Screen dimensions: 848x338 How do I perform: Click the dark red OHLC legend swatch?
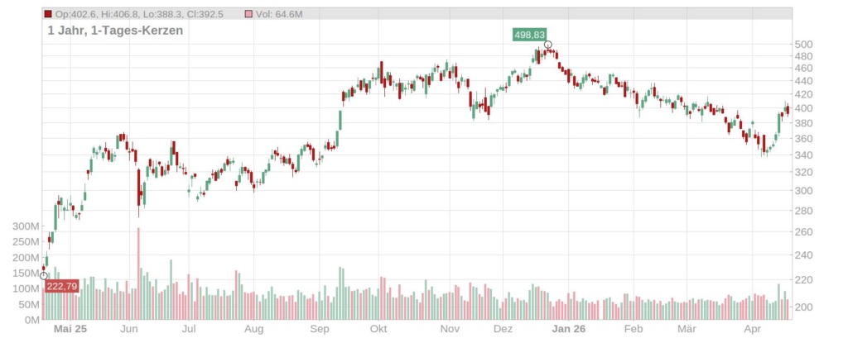[x=48, y=14]
